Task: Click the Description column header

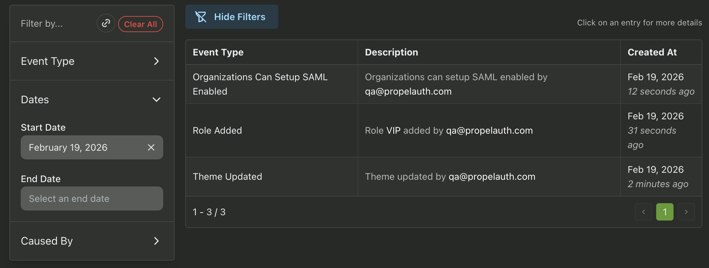Action: pos(391,52)
